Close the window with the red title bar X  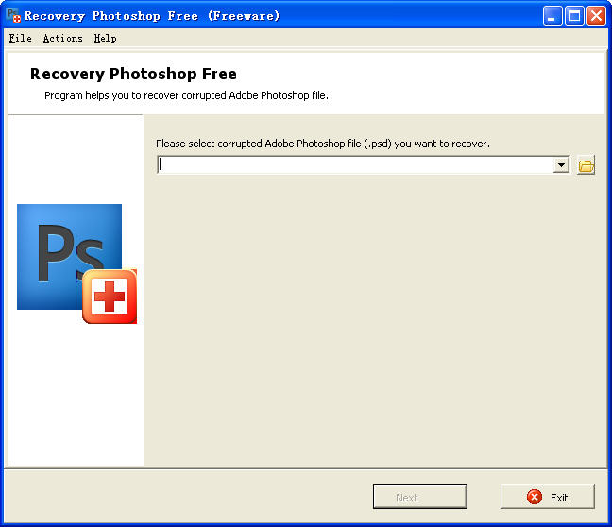(x=596, y=16)
